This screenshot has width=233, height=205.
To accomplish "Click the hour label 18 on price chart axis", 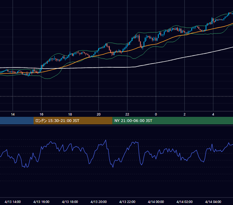I will point(70,114).
